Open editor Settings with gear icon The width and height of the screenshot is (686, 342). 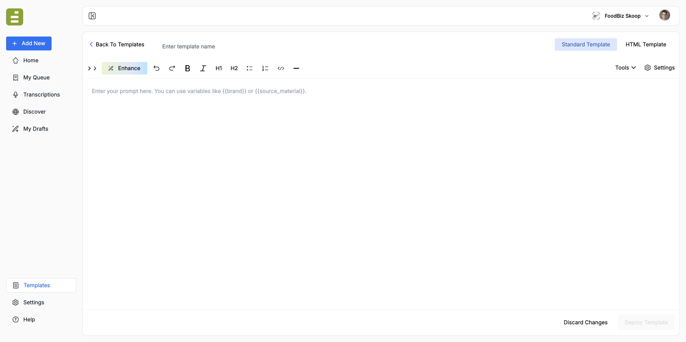tap(660, 68)
